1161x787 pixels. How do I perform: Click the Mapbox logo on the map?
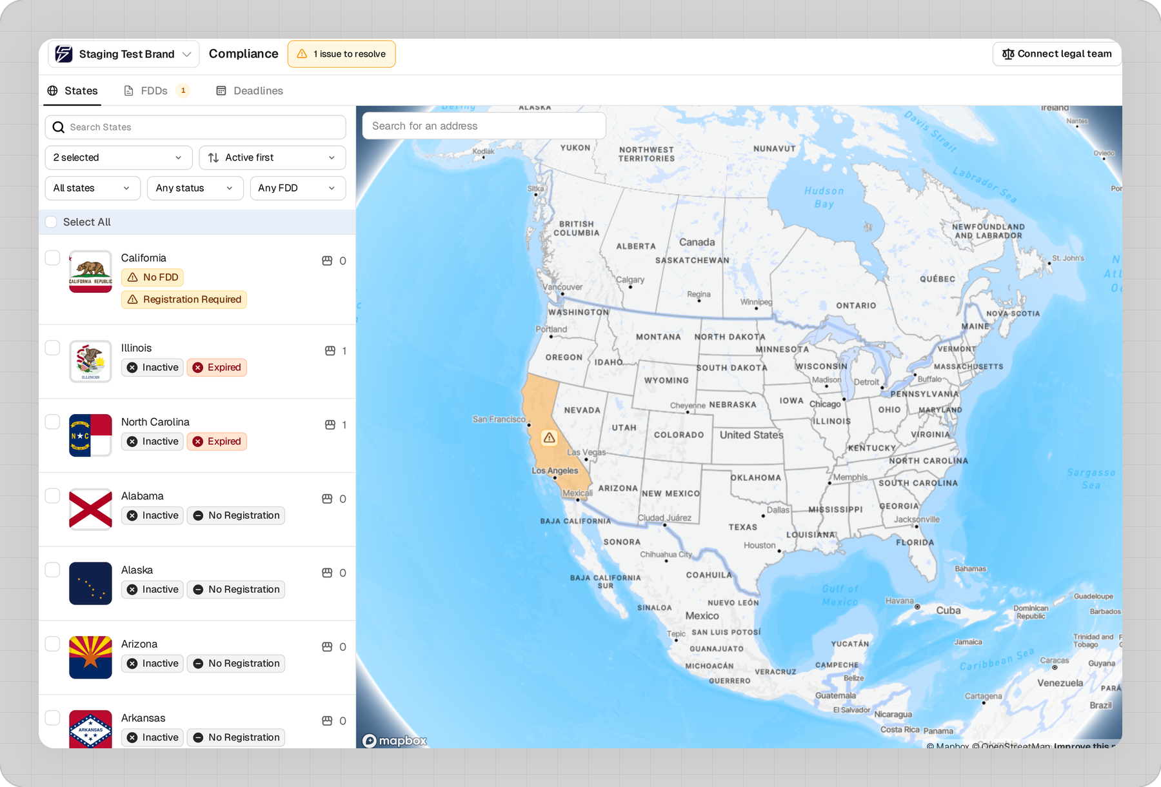point(395,741)
